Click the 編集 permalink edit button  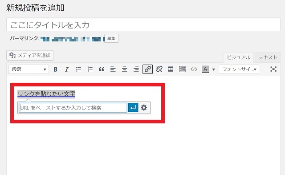click(x=111, y=38)
